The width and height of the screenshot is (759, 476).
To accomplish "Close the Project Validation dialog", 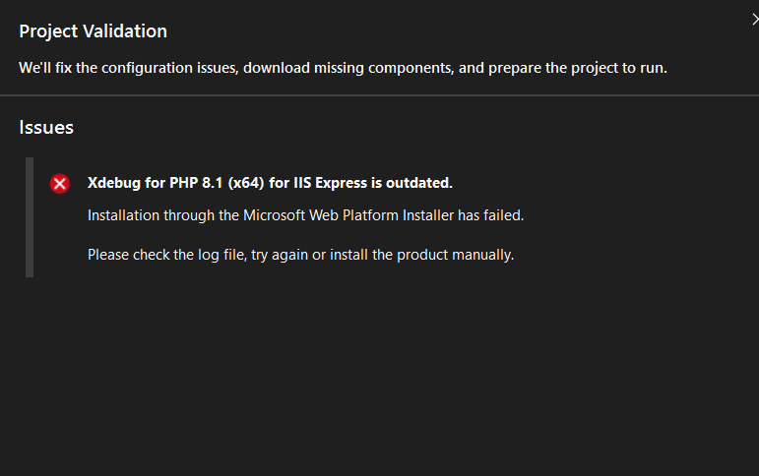I will tap(754, 19).
